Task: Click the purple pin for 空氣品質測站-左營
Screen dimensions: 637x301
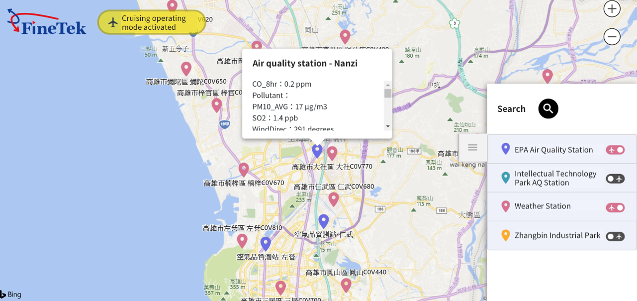Action: point(266,243)
